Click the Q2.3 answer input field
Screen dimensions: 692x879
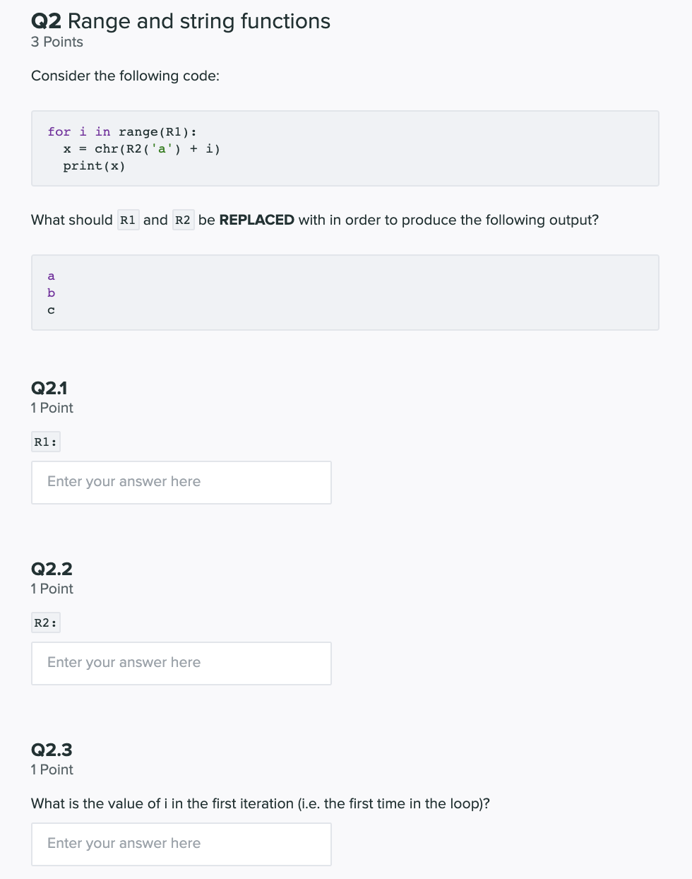point(181,844)
